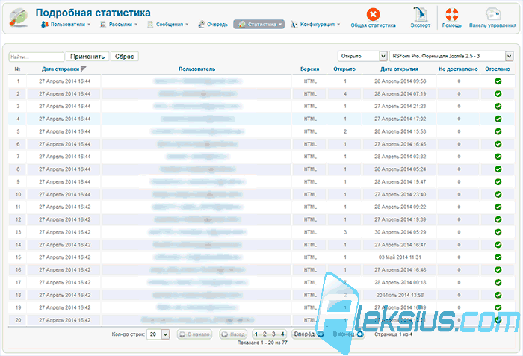Click green sent checkmark in row 5
This screenshot has width=523, height=356.
[x=498, y=131]
